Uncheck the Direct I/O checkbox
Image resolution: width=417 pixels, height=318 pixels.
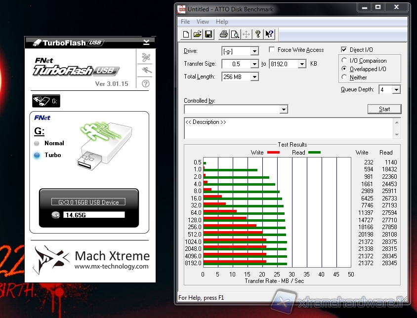(344, 50)
